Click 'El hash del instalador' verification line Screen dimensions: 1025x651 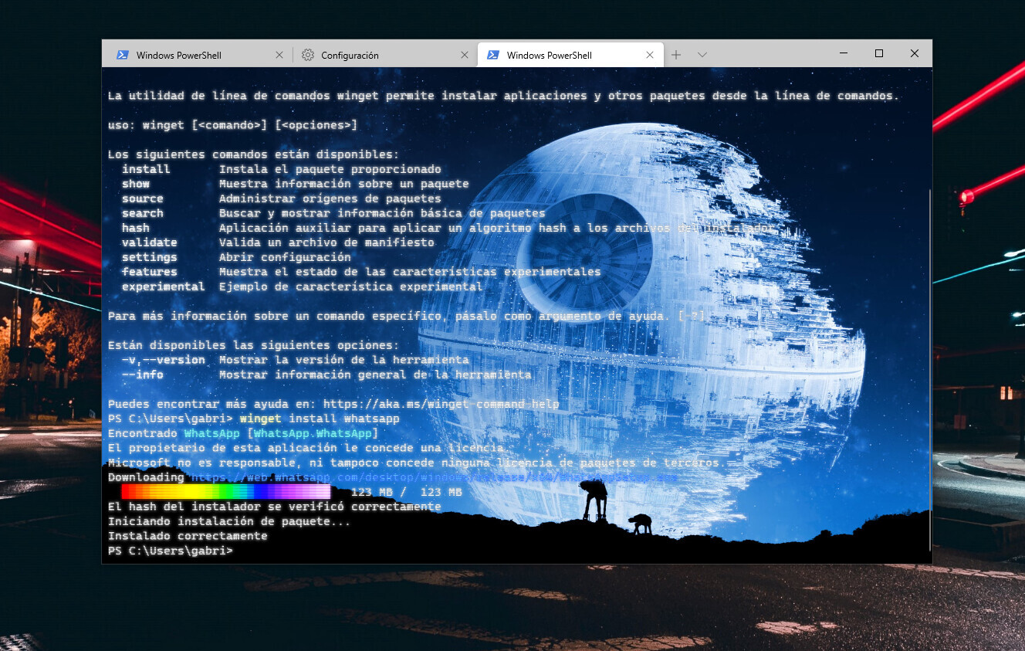point(274,507)
